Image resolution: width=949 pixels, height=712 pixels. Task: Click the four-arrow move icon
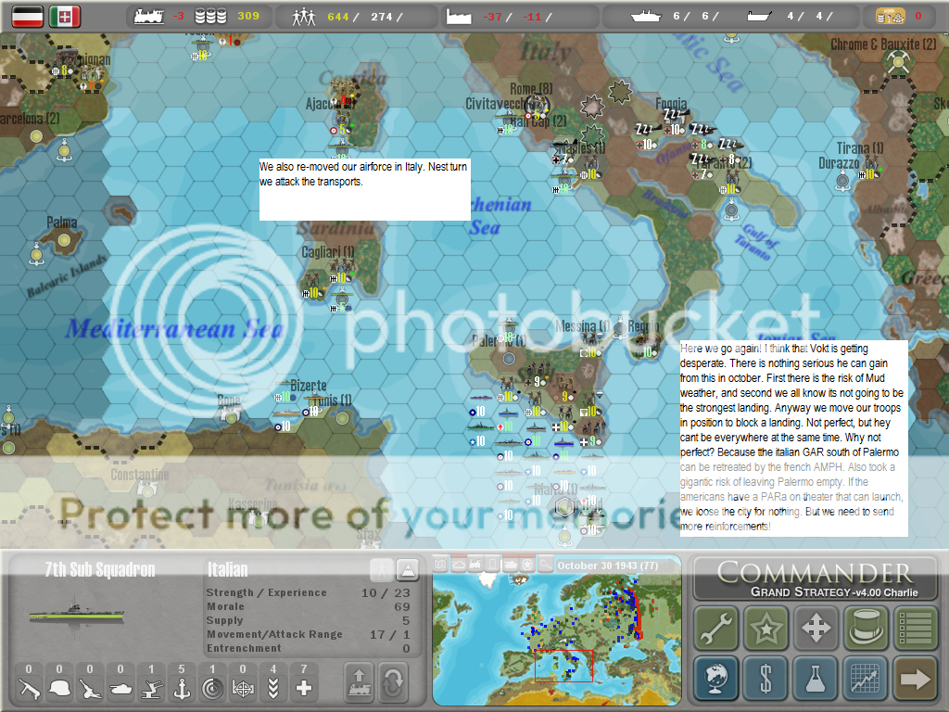pos(816,629)
